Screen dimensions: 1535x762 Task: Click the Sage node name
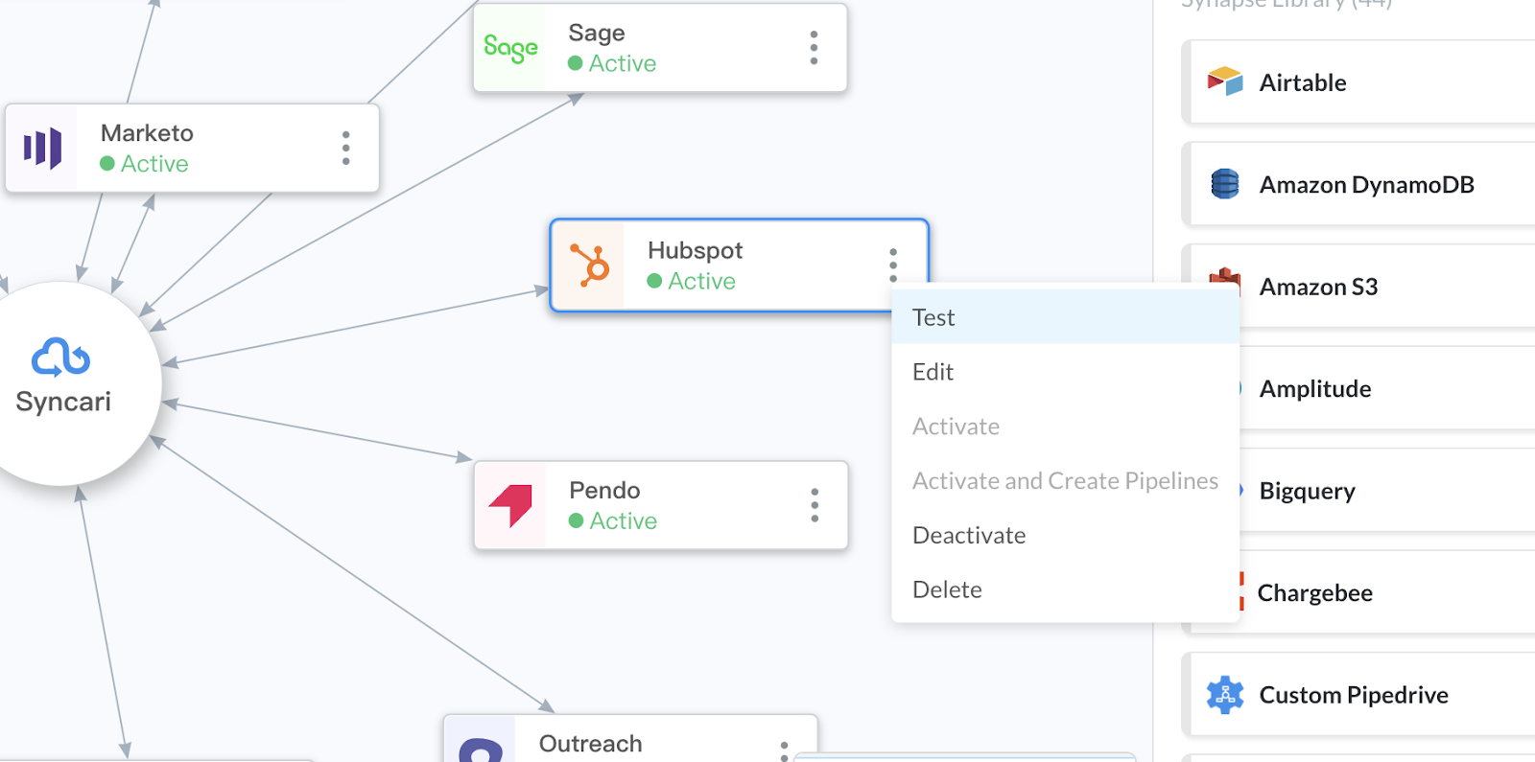[x=597, y=33]
